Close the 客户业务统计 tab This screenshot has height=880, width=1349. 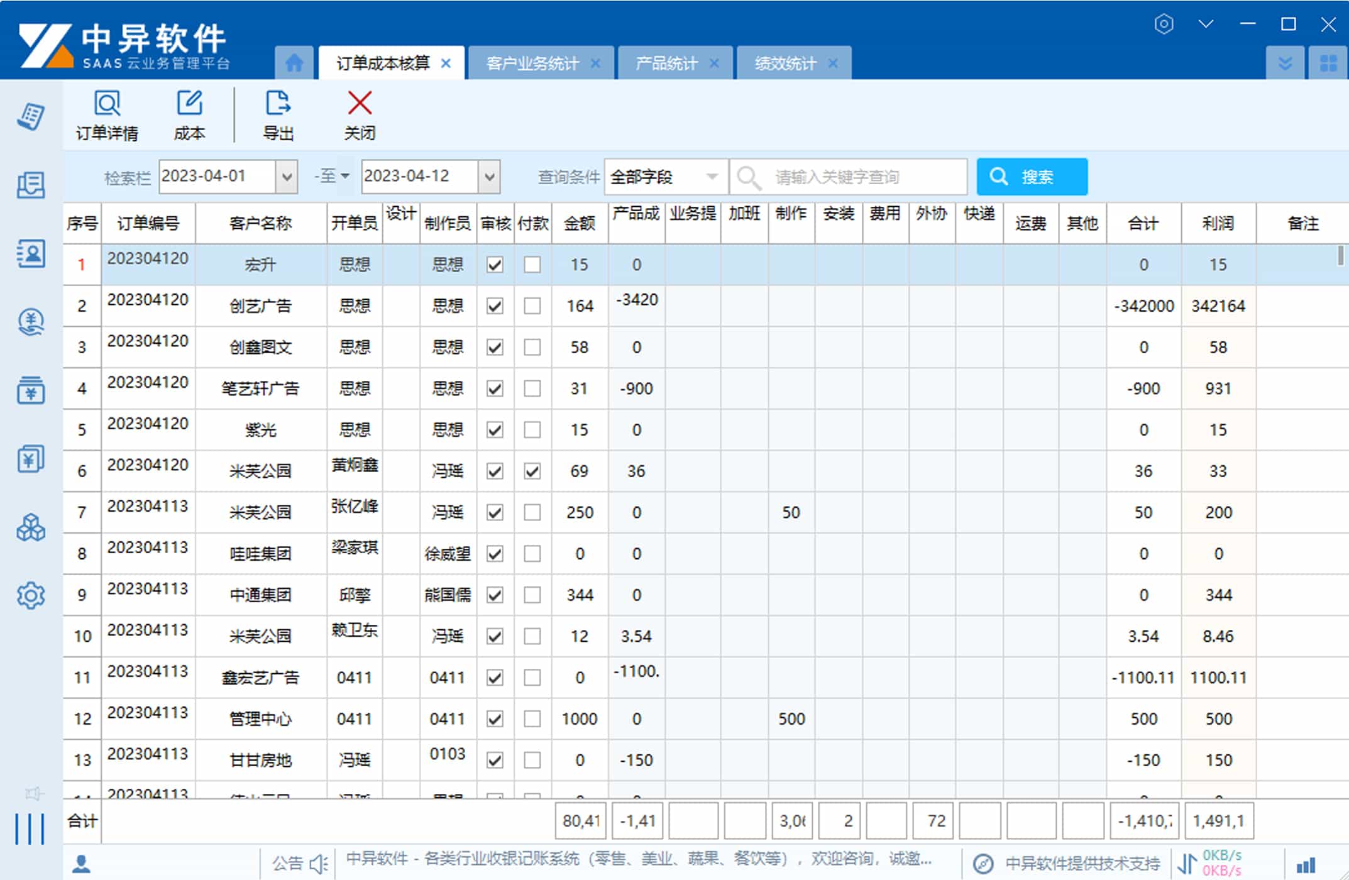595,63
